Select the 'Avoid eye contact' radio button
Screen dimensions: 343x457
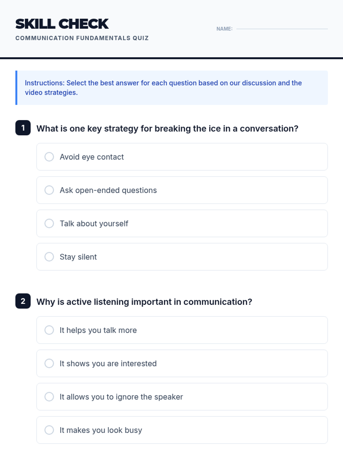[x=49, y=157]
